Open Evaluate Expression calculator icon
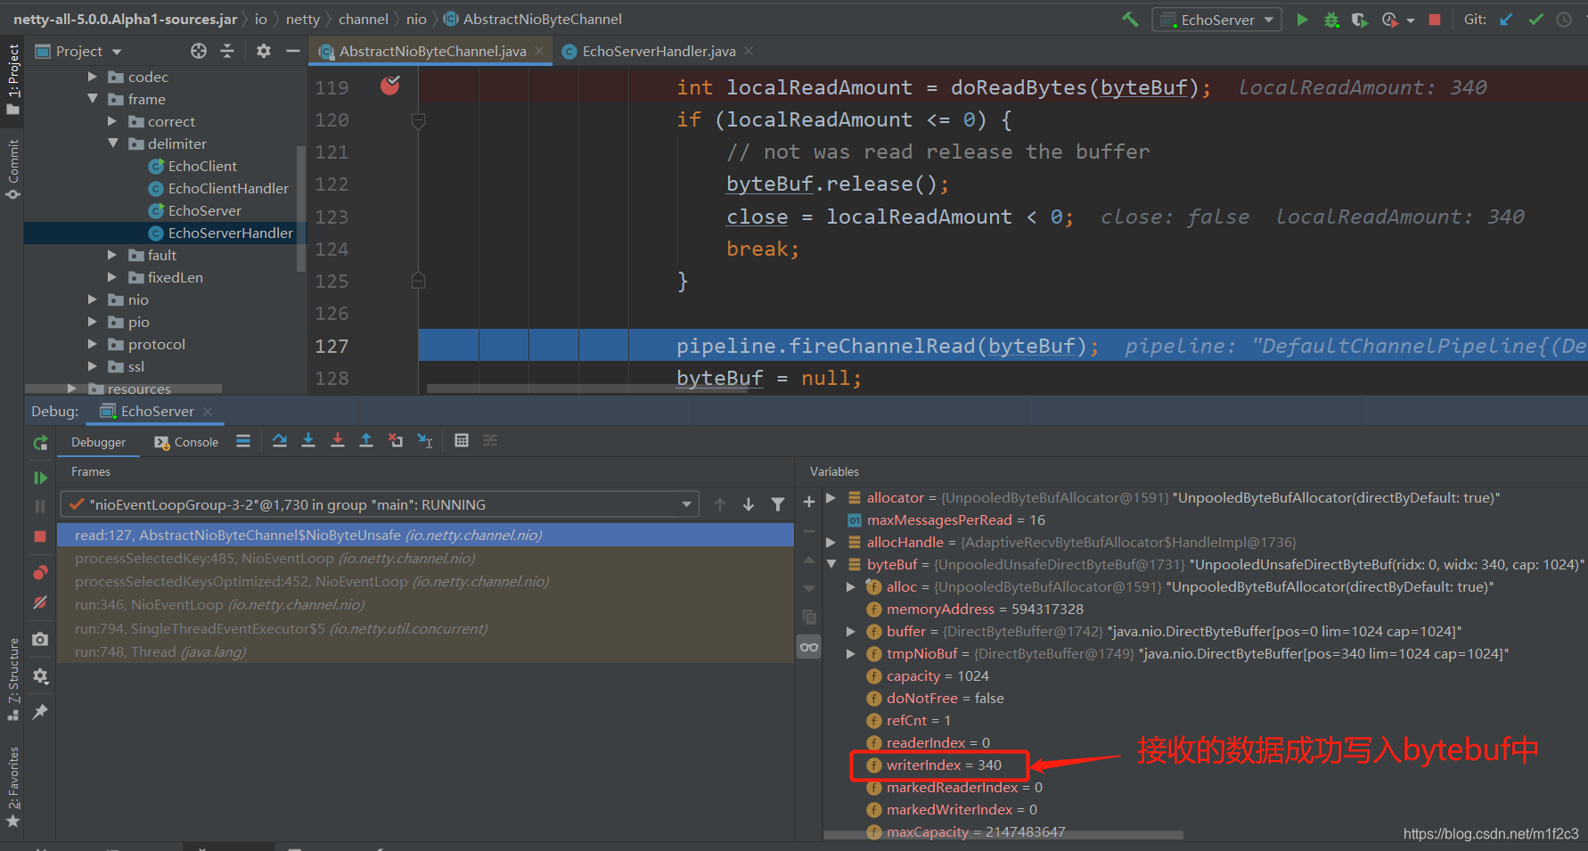Screen dimensions: 1588x851 point(462,440)
